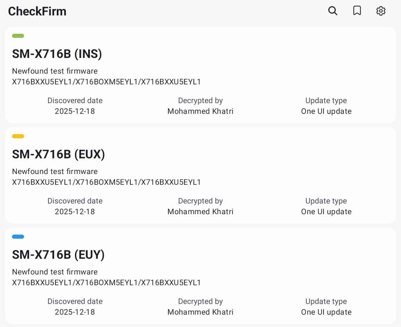Click Discovered date 2025-12-18 on INS card
The width and height of the screenshot is (401, 327).
(x=75, y=111)
